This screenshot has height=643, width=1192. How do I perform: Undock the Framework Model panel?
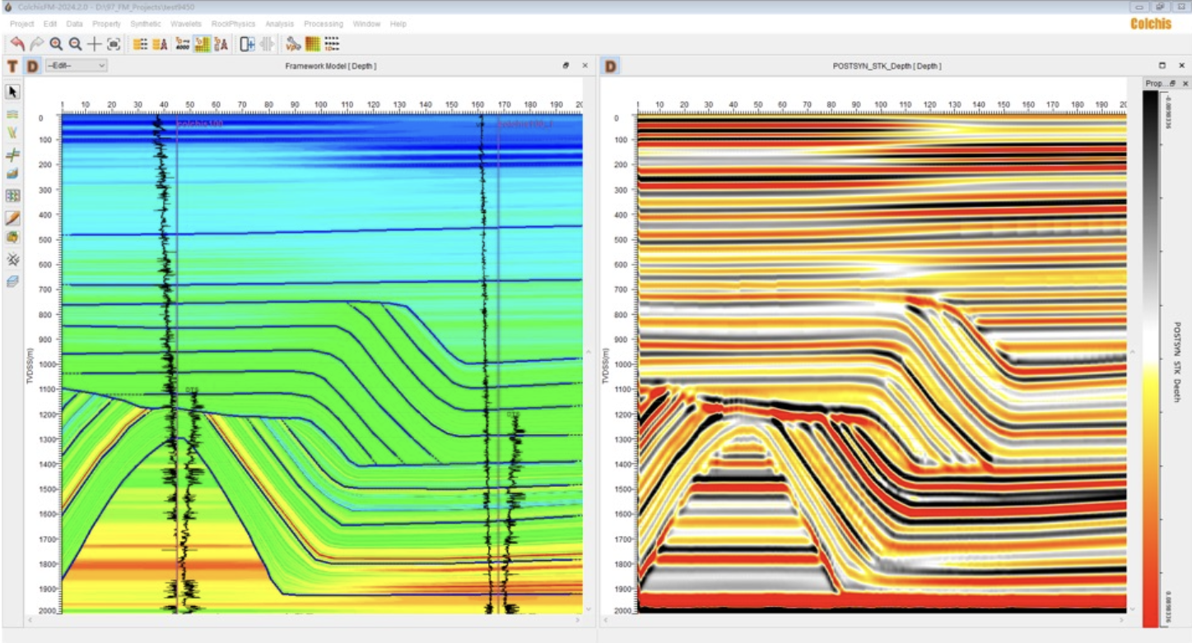(x=566, y=66)
